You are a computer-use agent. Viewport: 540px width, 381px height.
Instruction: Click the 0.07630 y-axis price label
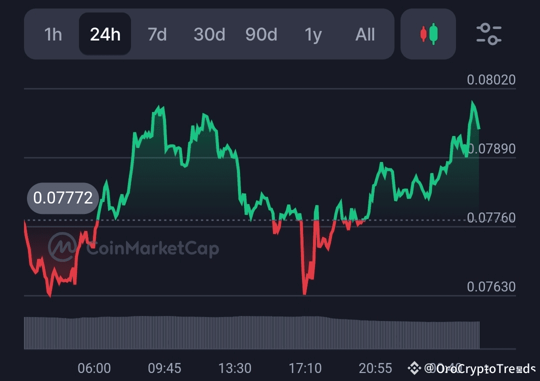pyautogui.click(x=490, y=286)
